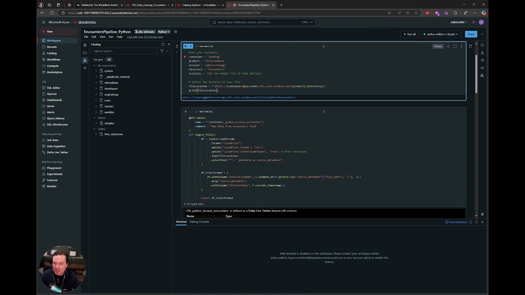Focus the global search bar
The width and height of the screenshot is (525, 295).
(x=262, y=22)
